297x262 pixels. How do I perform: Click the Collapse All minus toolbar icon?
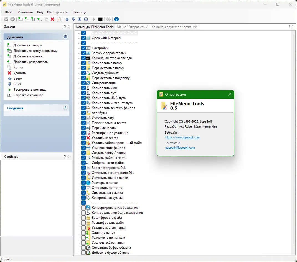[86, 19]
